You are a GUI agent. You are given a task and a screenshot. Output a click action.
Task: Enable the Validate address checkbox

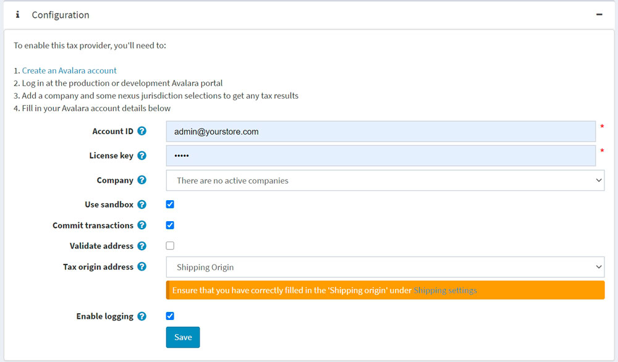click(x=170, y=246)
